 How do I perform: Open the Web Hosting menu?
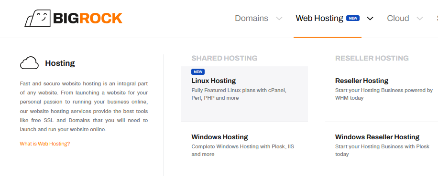(319, 19)
